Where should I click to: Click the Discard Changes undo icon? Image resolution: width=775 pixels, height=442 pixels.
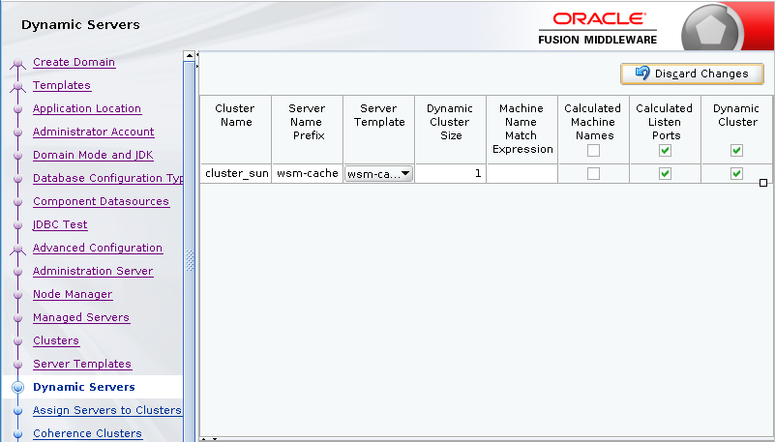(x=641, y=74)
